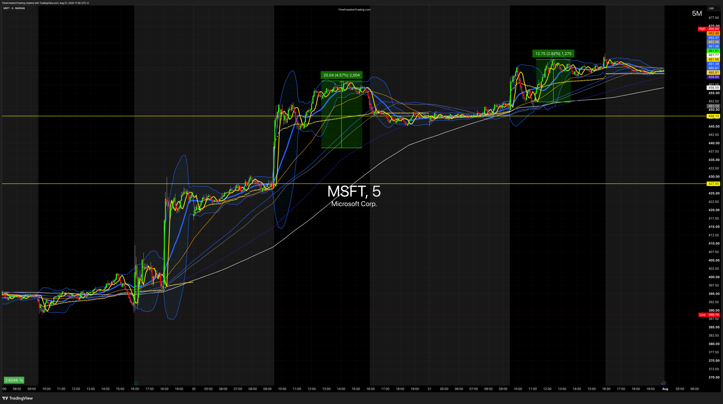Click the yellow 461.66 price tag
The image size is (723, 404).
pyautogui.click(x=713, y=59)
